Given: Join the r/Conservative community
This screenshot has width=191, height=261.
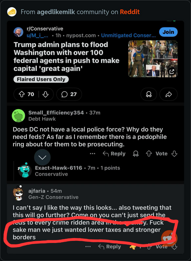Looking at the screenshot, I should click(168, 32).
